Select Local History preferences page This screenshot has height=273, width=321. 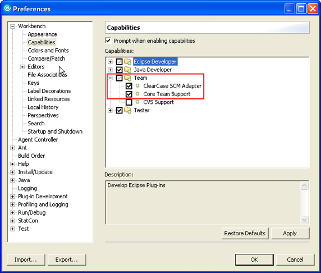click(x=43, y=107)
